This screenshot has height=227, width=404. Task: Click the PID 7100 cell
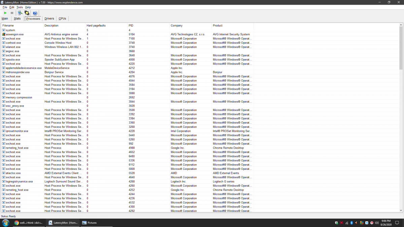coord(131,39)
